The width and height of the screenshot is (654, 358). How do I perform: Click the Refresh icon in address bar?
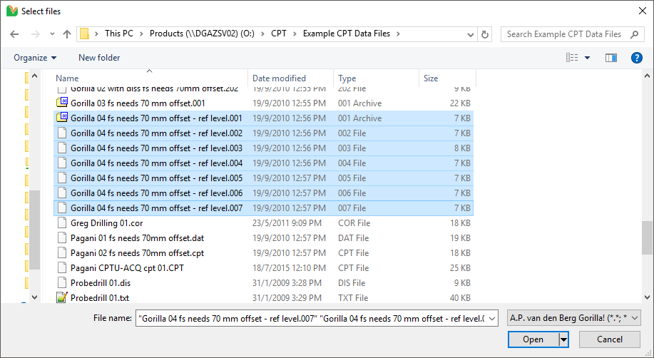point(486,34)
